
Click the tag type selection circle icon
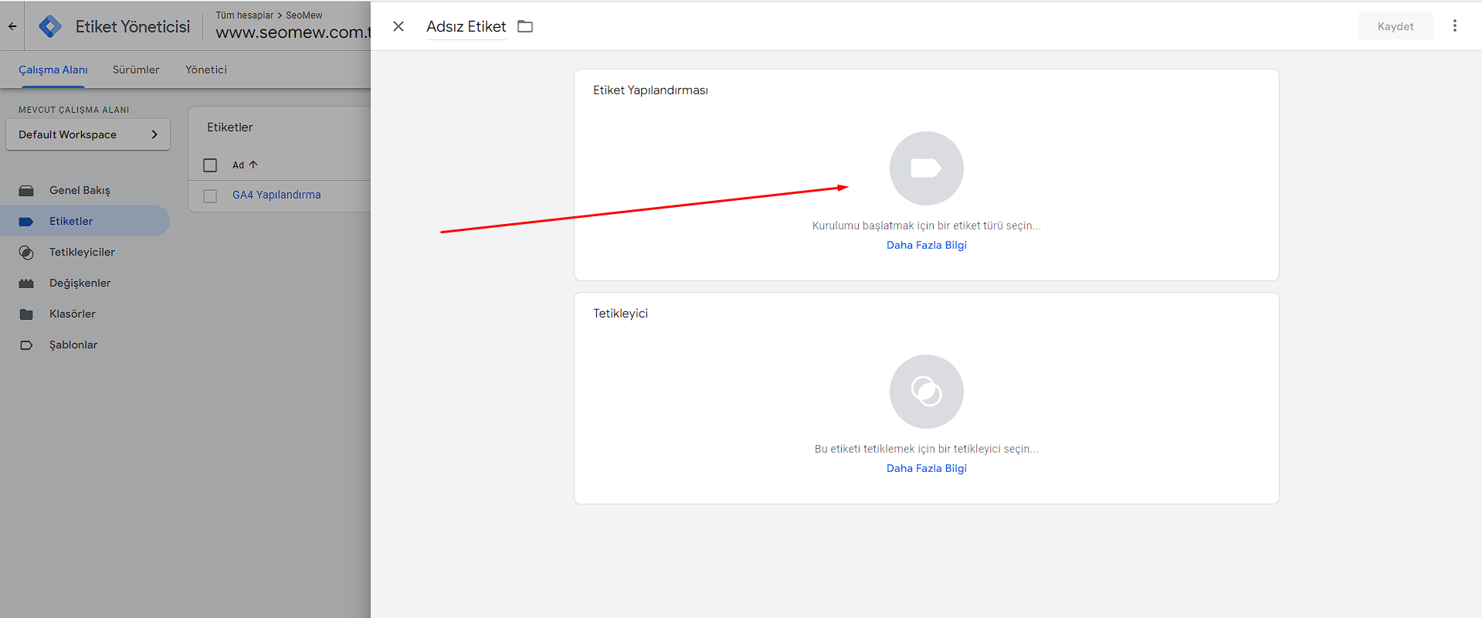pos(926,168)
